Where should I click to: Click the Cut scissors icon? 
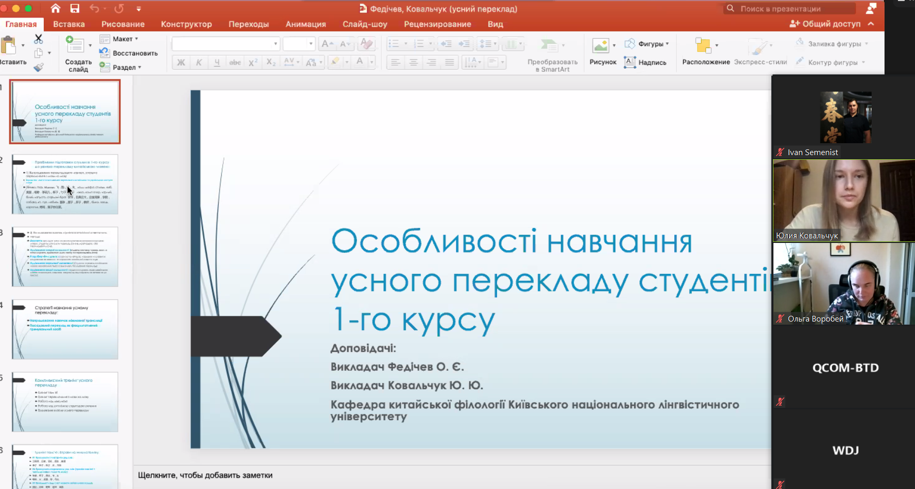point(38,39)
